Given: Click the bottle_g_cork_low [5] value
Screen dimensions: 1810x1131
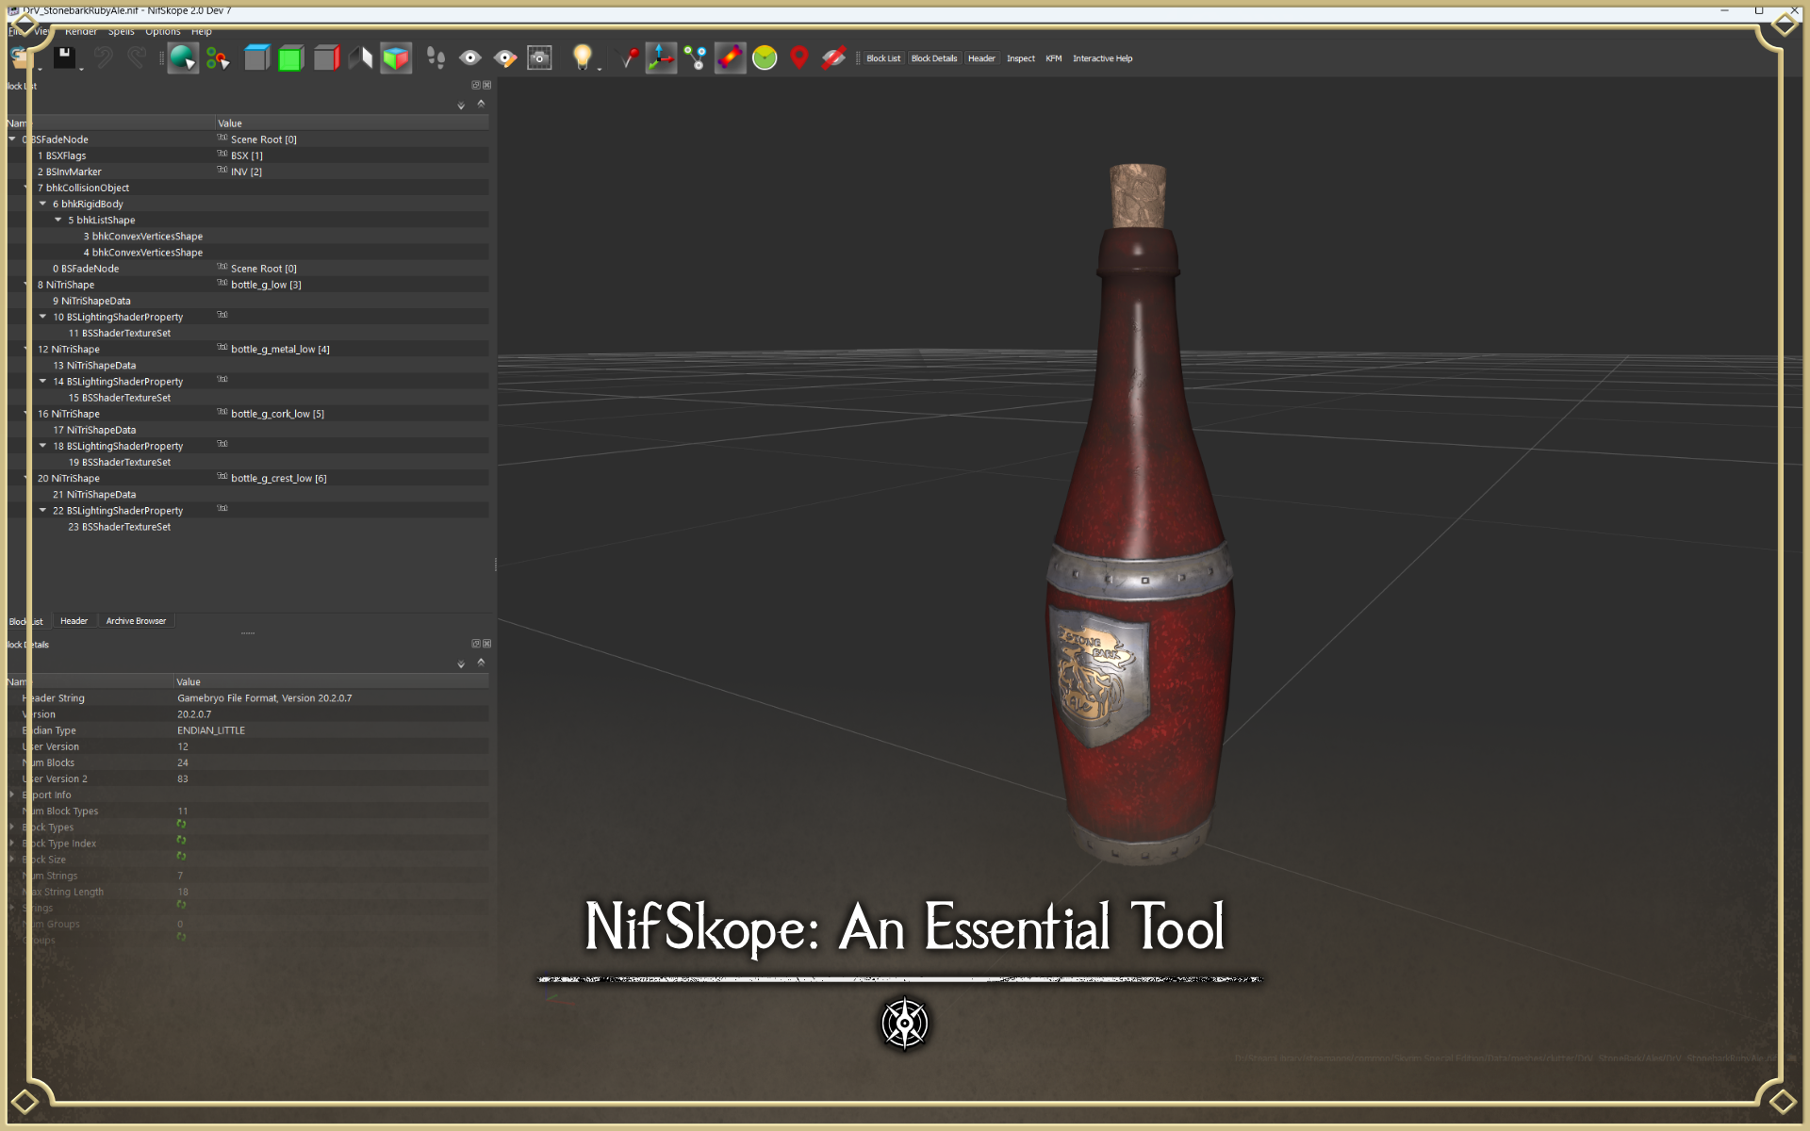Looking at the screenshot, I should pyautogui.click(x=277, y=414).
